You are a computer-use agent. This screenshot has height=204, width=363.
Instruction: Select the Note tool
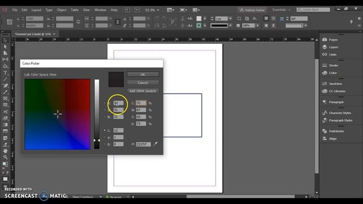[5, 138]
